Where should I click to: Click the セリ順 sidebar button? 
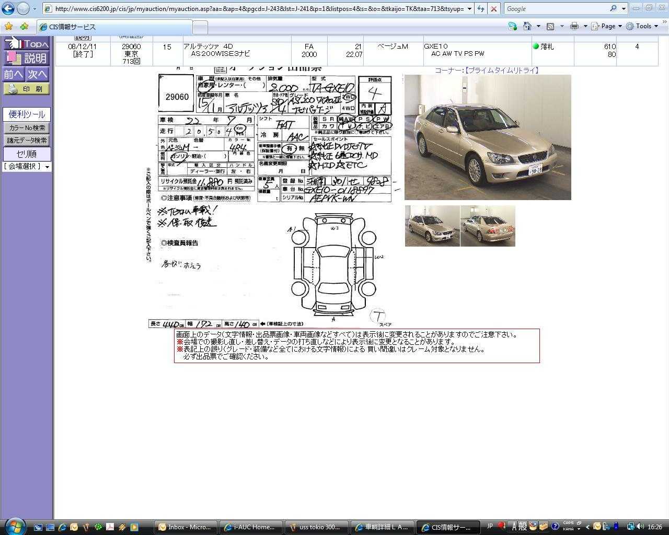point(27,154)
